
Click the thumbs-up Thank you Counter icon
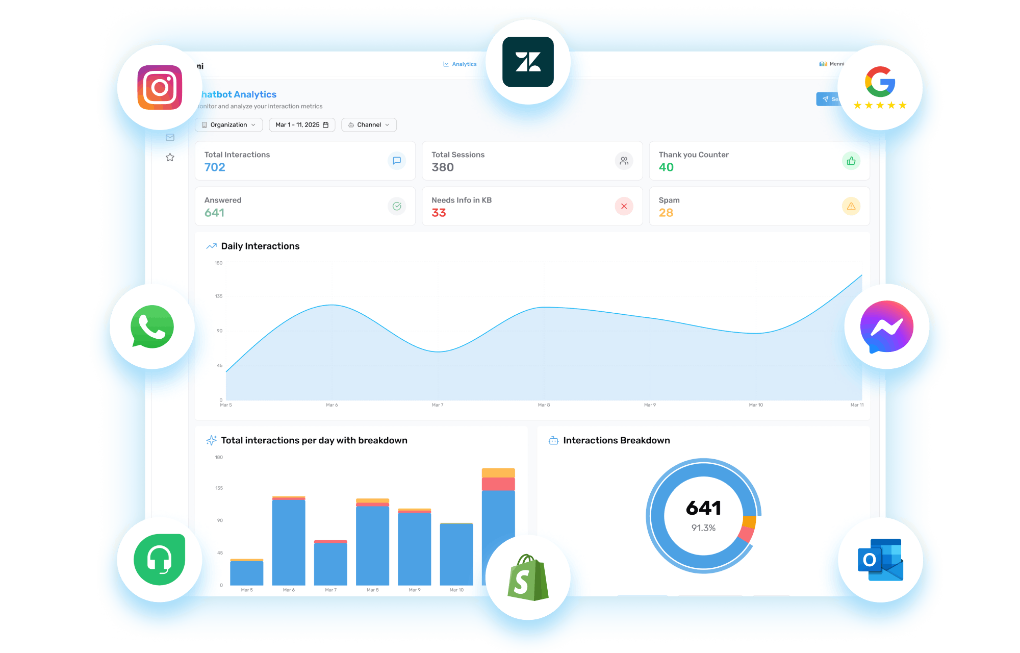851,161
